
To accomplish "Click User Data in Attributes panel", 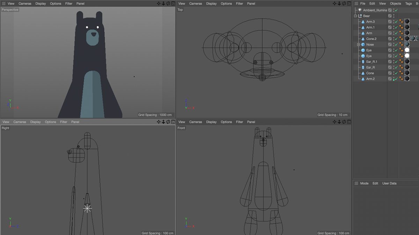I will click(x=389, y=183).
